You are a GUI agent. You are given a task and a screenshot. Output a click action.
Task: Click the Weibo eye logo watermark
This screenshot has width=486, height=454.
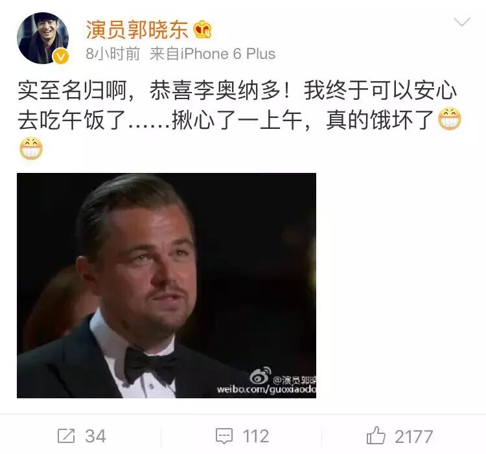click(260, 376)
